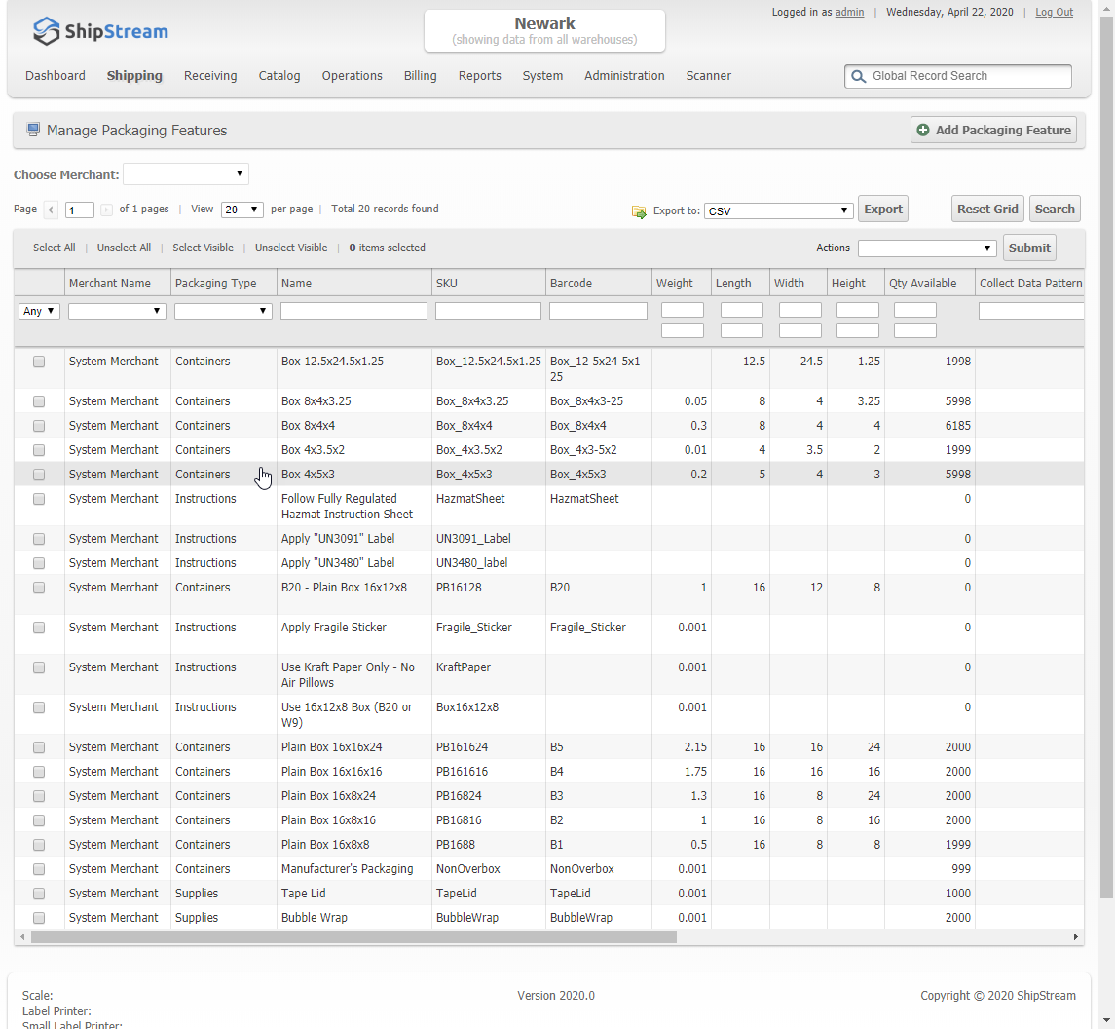Open the View per page dropdown
The height and width of the screenshot is (1029, 1115).
coord(242,209)
